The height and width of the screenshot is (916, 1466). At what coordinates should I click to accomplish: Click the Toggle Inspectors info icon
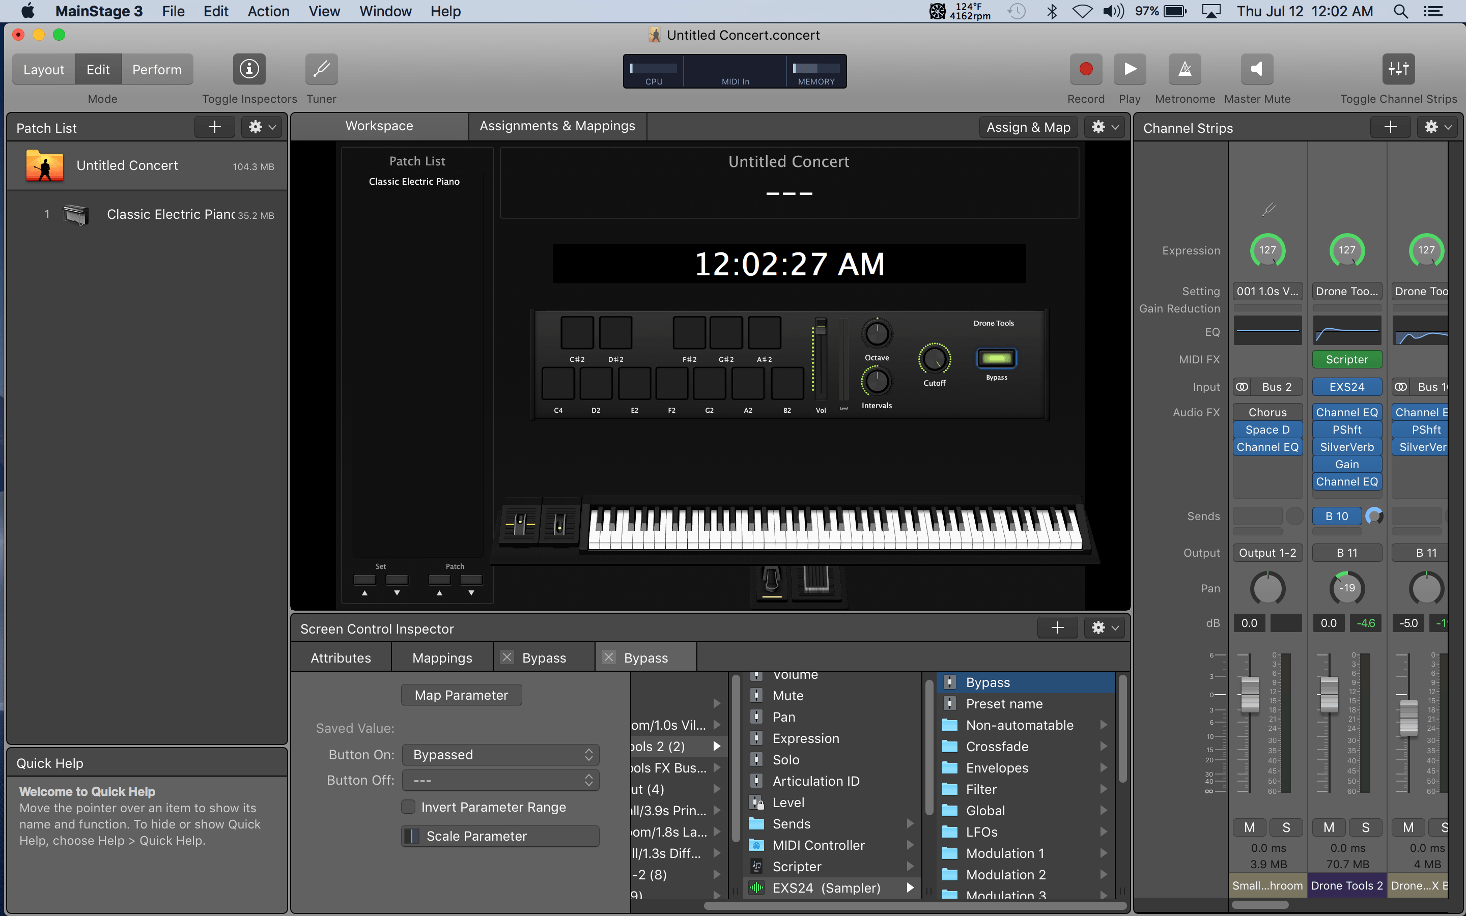(249, 69)
